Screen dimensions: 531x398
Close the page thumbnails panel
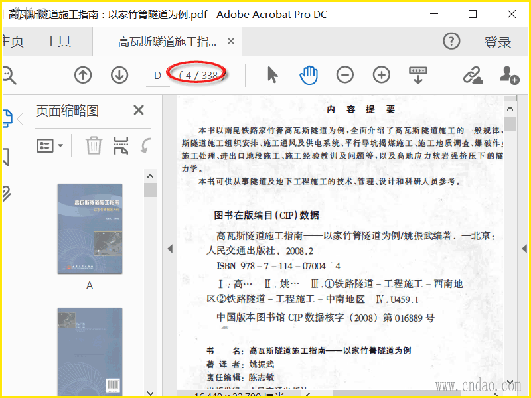pos(139,110)
